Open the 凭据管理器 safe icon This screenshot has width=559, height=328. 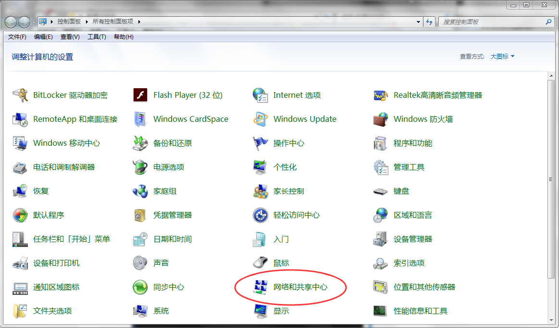(140, 215)
